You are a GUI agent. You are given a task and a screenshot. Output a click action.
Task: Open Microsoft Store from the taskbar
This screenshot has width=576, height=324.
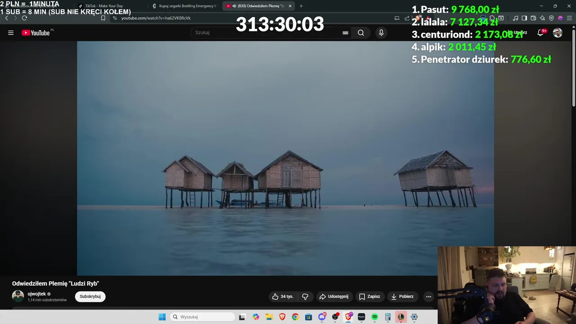[x=308, y=317]
